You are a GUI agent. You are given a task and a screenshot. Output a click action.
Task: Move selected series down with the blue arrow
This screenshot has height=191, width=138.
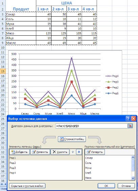(x=79, y=152)
